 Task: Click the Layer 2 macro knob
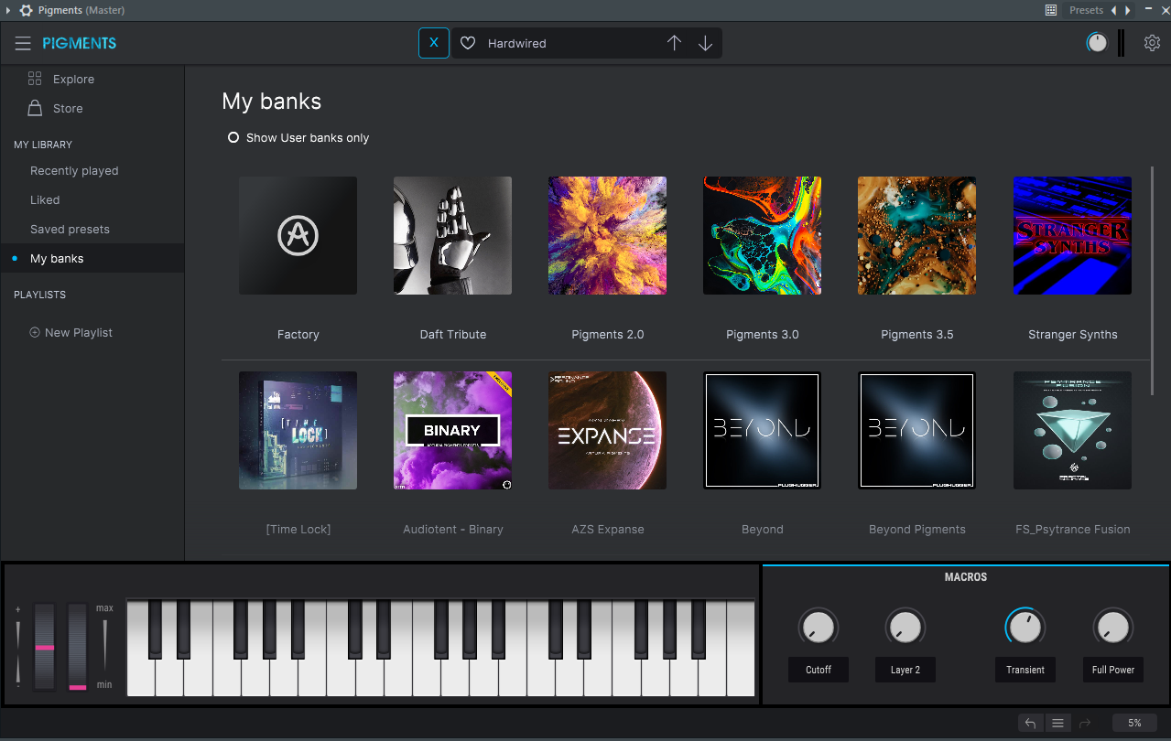(905, 628)
